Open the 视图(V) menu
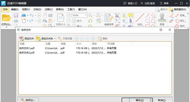Viewport: 190px width, 102px height. [x=26, y=9]
